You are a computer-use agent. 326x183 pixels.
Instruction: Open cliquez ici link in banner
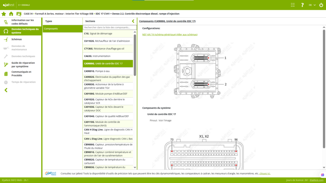coord(265,174)
